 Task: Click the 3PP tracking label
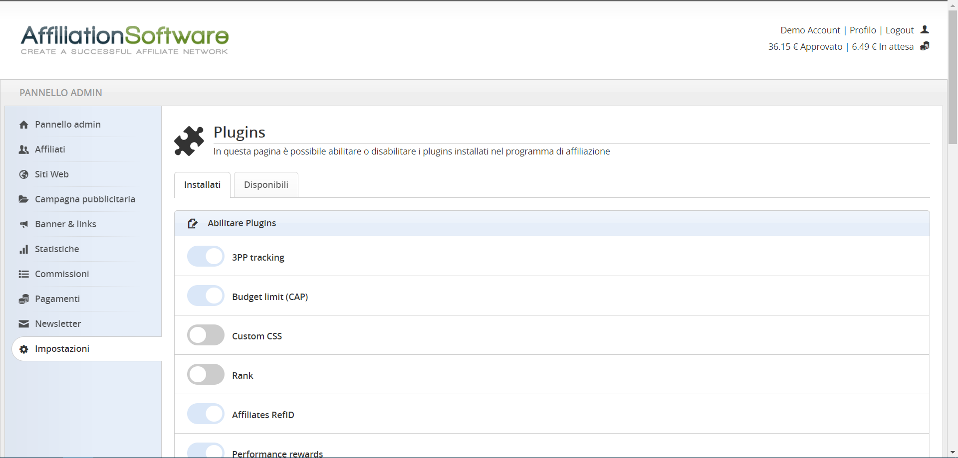(258, 258)
